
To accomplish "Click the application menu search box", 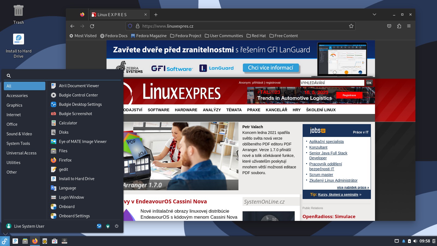I will pyautogui.click(x=62, y=76).
